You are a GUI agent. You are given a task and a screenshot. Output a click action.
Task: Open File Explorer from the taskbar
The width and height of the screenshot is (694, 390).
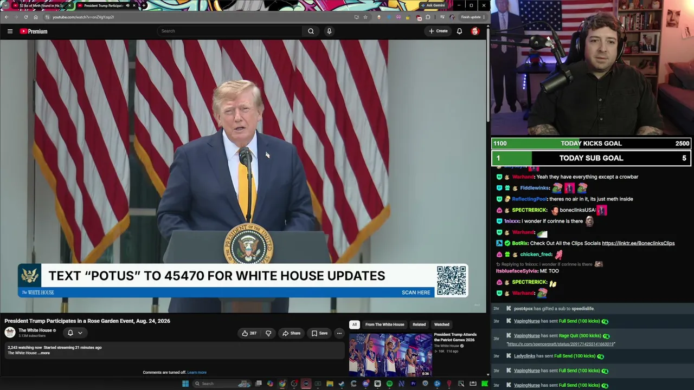click(330, 384)
